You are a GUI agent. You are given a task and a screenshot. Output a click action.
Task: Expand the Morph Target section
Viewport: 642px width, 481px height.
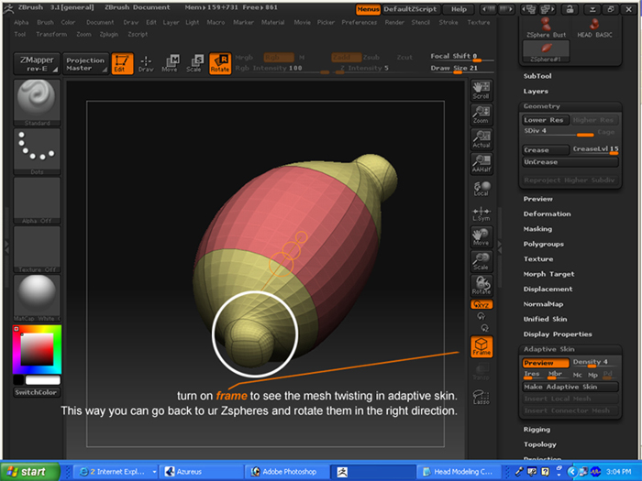548,274
